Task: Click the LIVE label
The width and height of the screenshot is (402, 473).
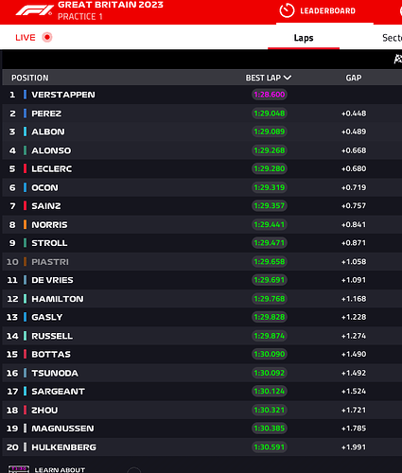Action: (26, 38)
